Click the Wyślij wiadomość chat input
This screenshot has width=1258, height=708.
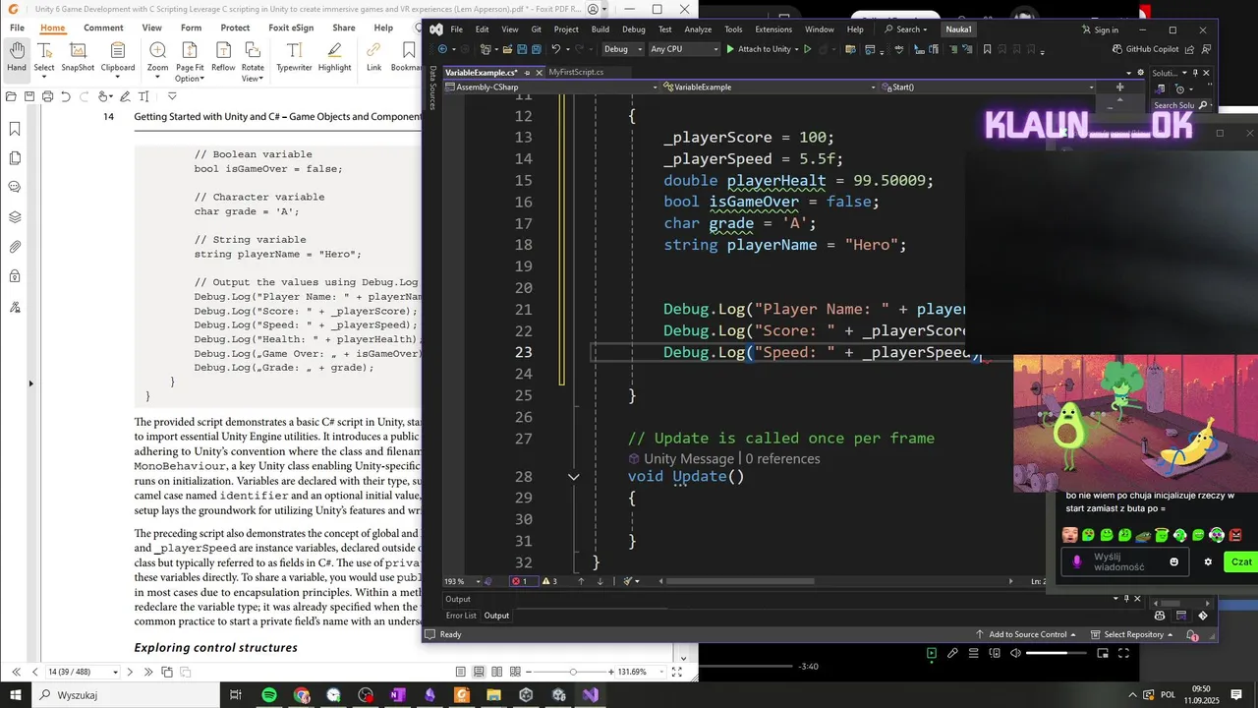tap(1125, 561)
